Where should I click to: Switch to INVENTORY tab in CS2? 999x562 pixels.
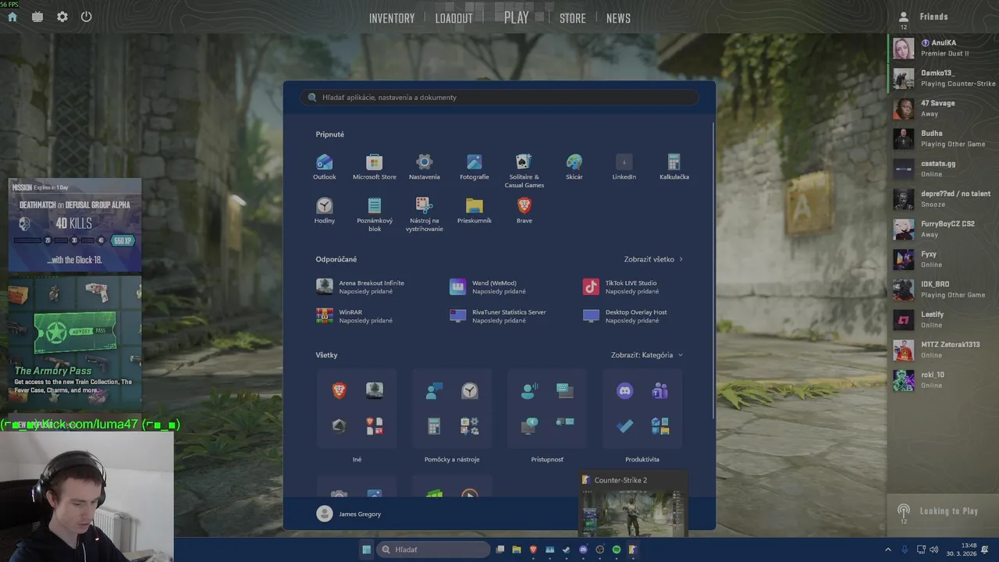[x=392, y=18]
